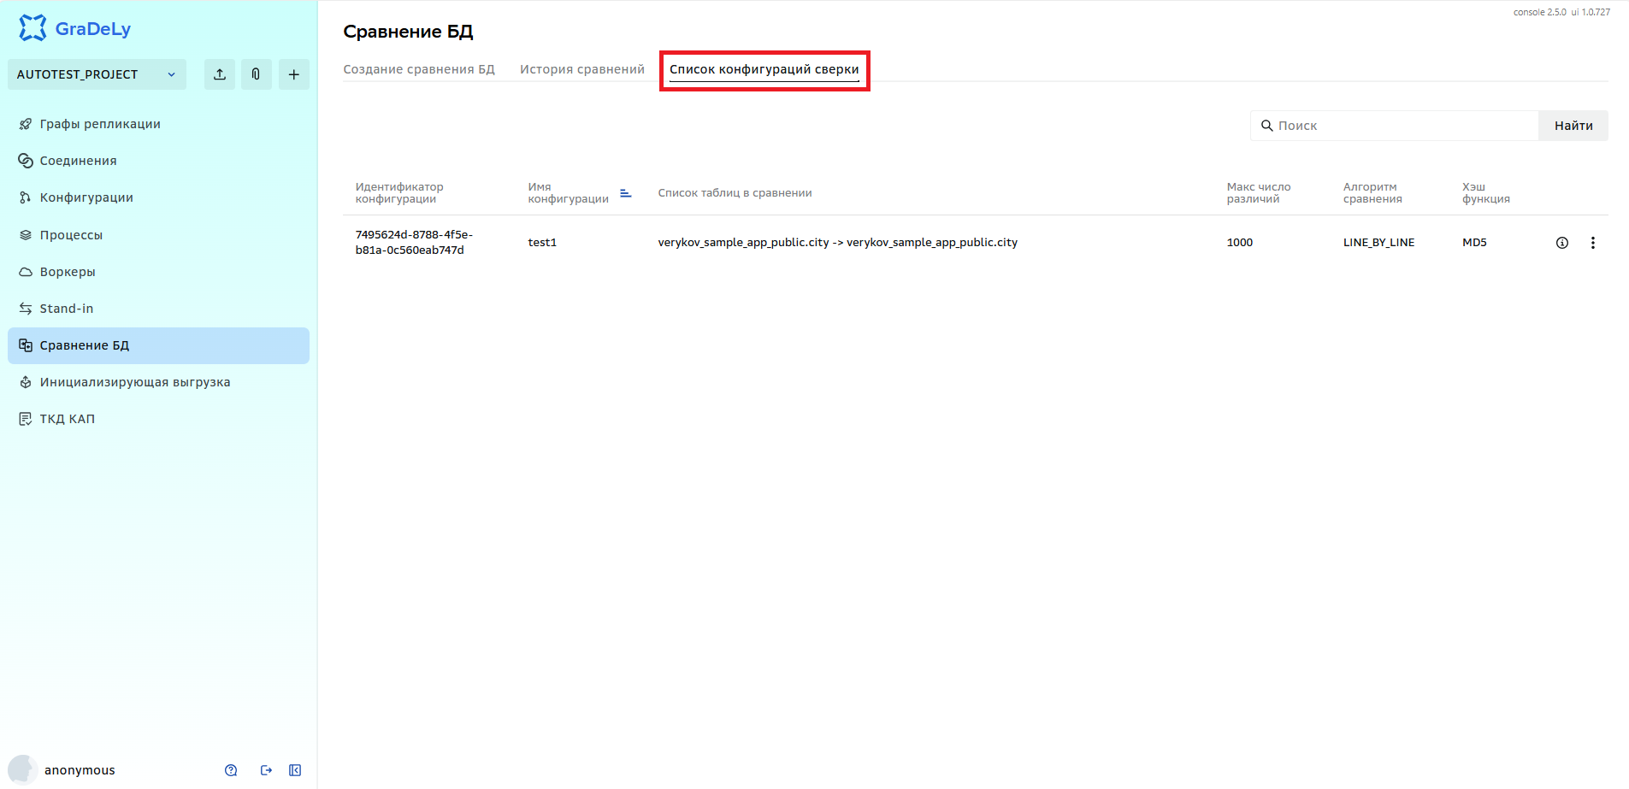This screenshot has height=789, width=1629.
Task: Open ТКД КАП in the sidebar
Action: (x=158, y=419)
